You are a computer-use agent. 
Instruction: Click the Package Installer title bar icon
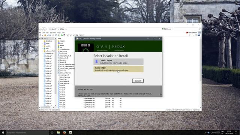[76, 39]
